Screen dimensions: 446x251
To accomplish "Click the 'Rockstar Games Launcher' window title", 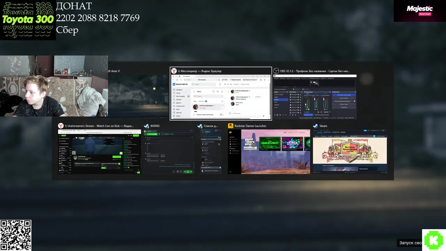I will (x=250, y=126).
